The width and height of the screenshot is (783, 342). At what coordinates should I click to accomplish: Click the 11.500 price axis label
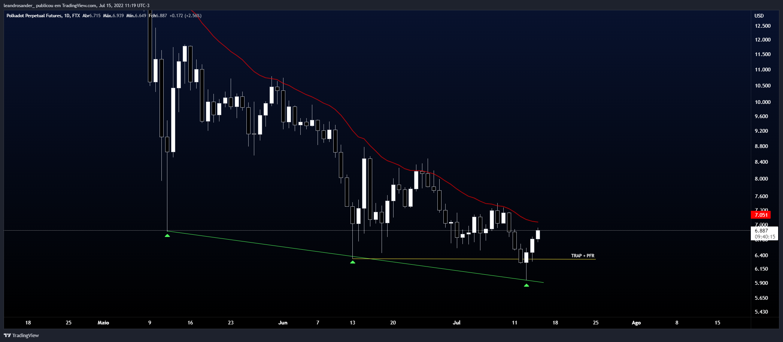763,54
